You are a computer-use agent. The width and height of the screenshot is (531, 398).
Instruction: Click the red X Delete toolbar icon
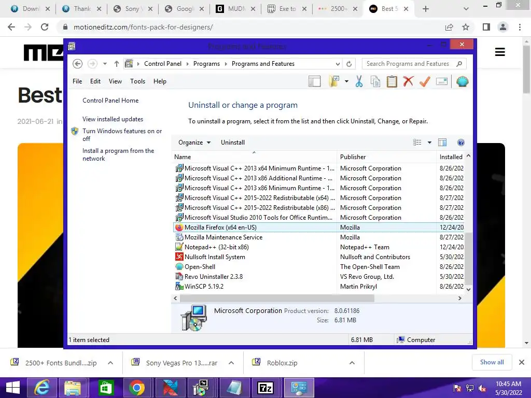409,81
